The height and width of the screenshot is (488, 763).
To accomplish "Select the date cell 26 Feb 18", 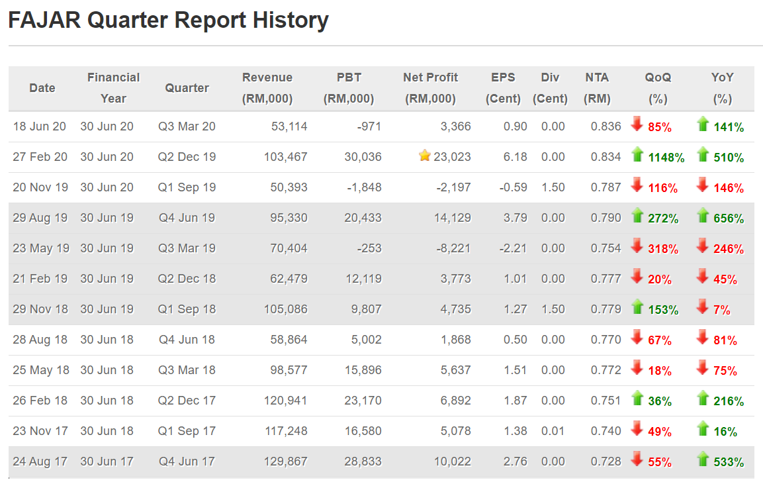I will [40, 401].
